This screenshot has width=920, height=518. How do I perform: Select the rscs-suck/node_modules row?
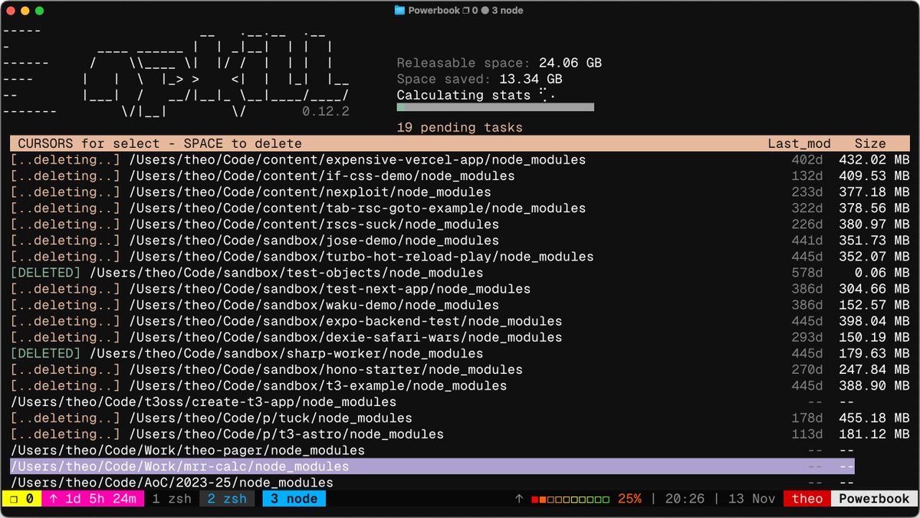pyautogui.click(x=460, y=225)
